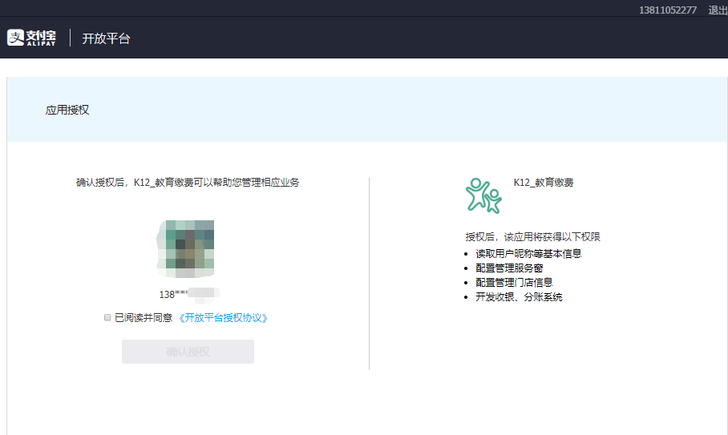The height and width of the screenshot is (435, 728).
Task: Click the blurred user avatar thumbnail
Action: click(187, 249)
